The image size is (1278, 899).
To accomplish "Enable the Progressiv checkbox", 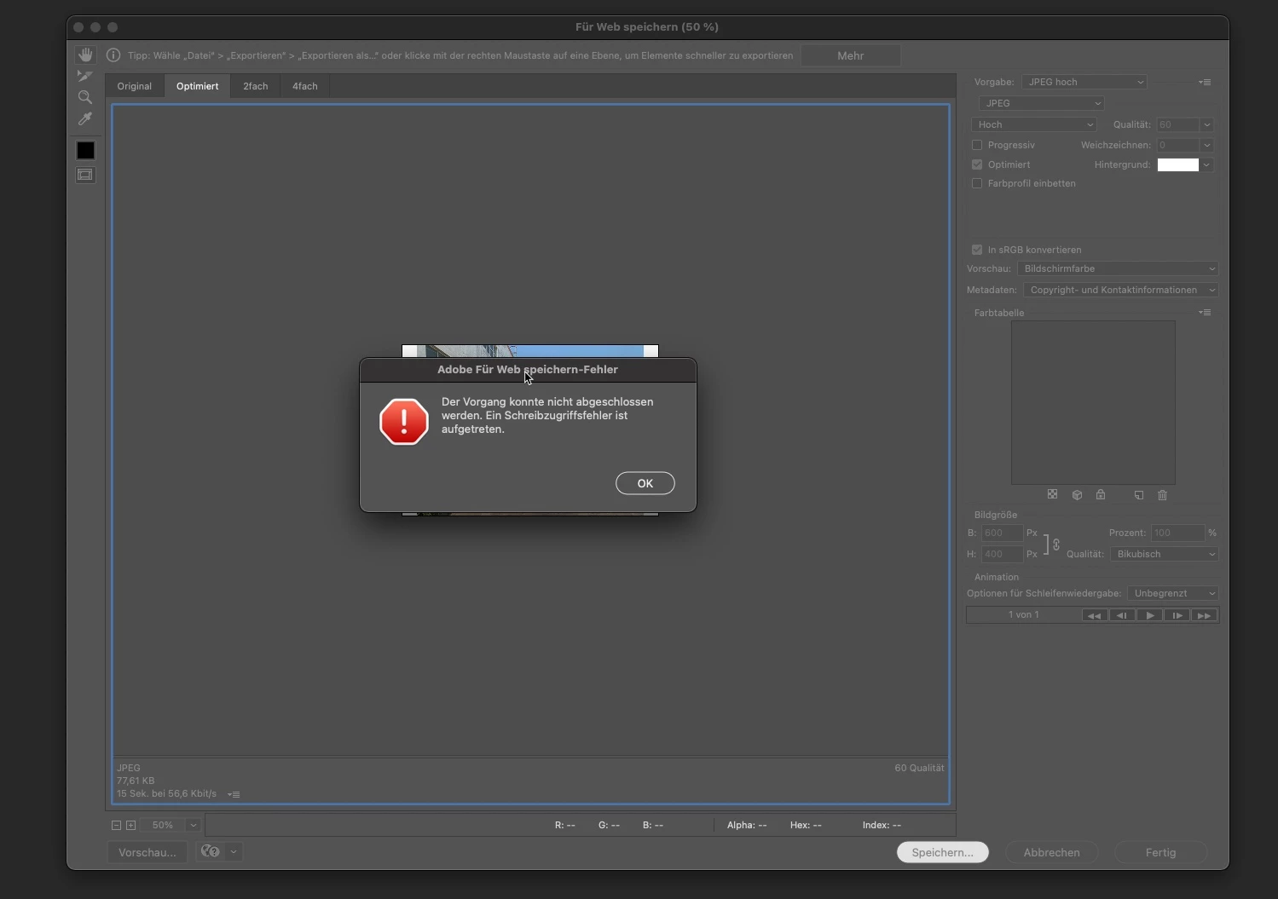I will (977, 145).
